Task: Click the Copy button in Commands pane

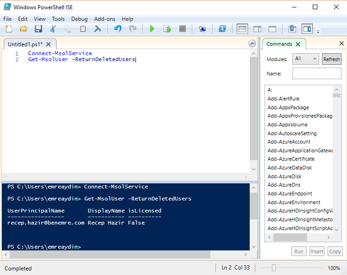Action: click(335, 251)
